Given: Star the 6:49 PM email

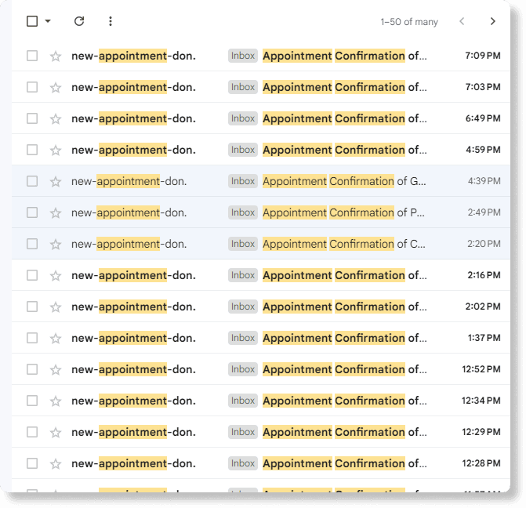Looking at the screenshot, I should pos(56,119).
